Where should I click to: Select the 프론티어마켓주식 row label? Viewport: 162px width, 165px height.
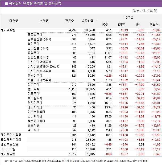[39, 80]
